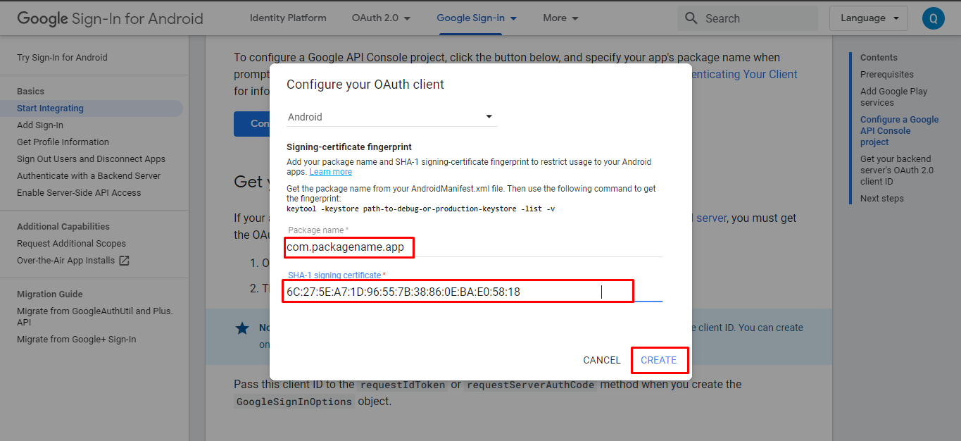The width and height of the screenshot is (961, 441).
Task: Click the Search box in the header
Action: (x=753, y=18)
